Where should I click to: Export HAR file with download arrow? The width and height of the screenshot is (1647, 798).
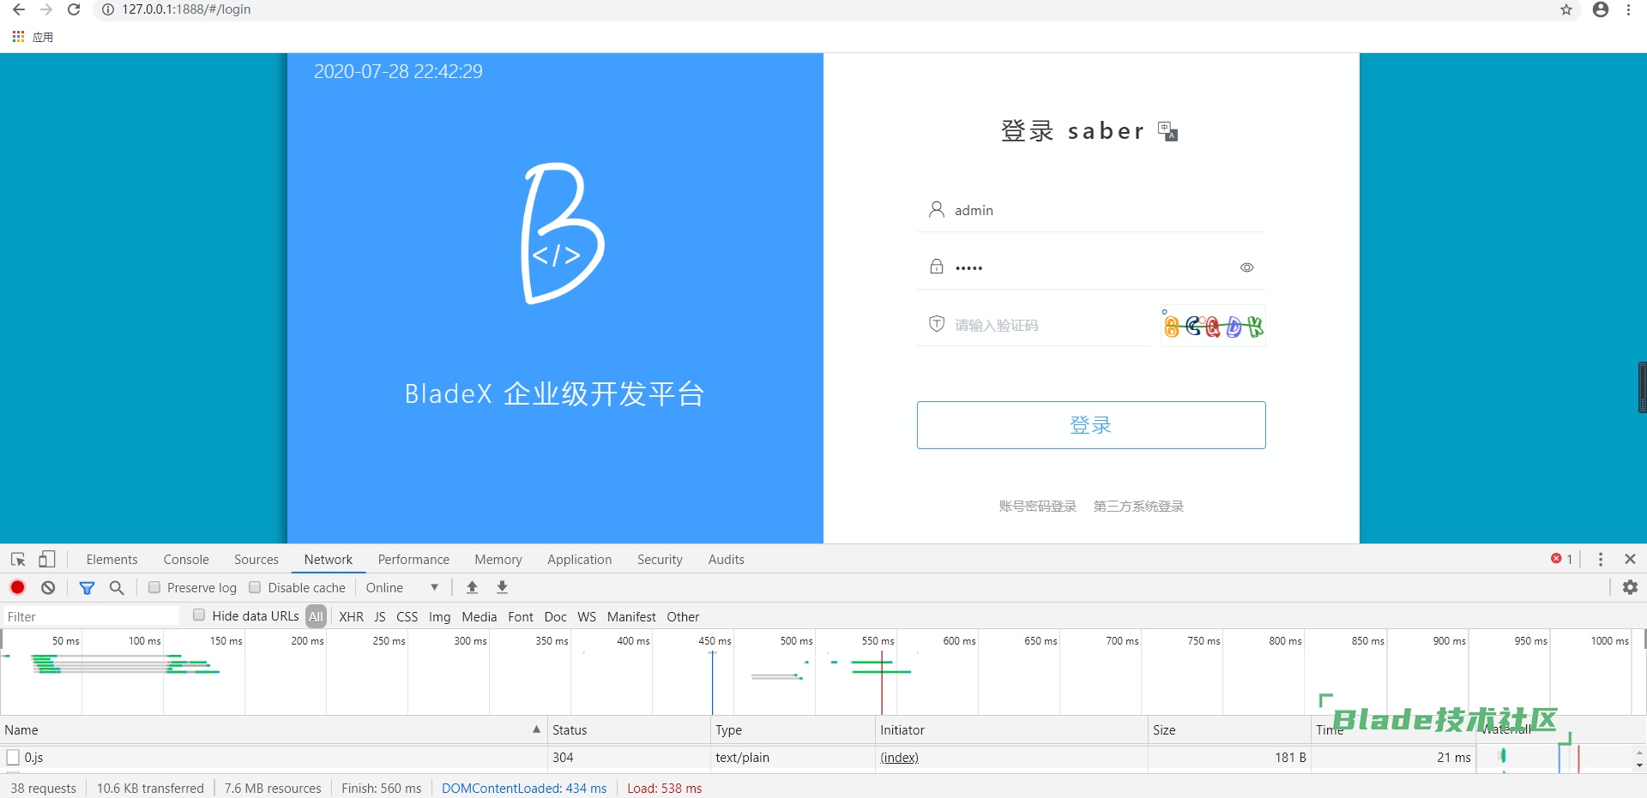pos(503,587)
